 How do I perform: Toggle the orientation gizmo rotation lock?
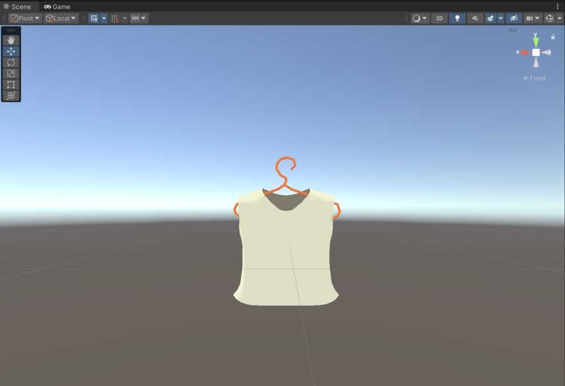point(553,37)
